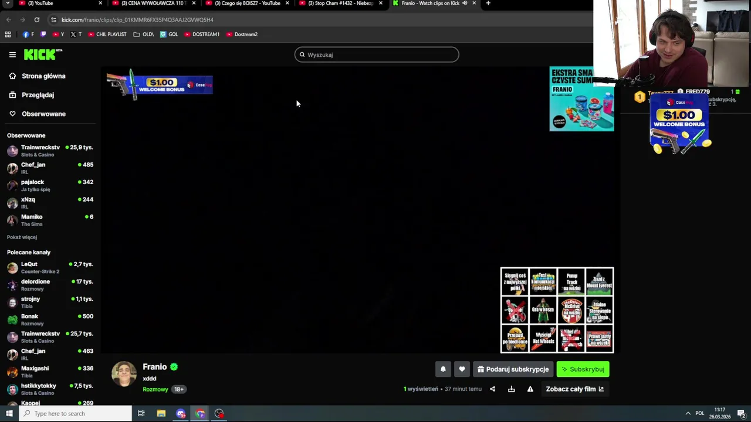Click the POL language indicator
751x422 pixels.
point(699,413)
